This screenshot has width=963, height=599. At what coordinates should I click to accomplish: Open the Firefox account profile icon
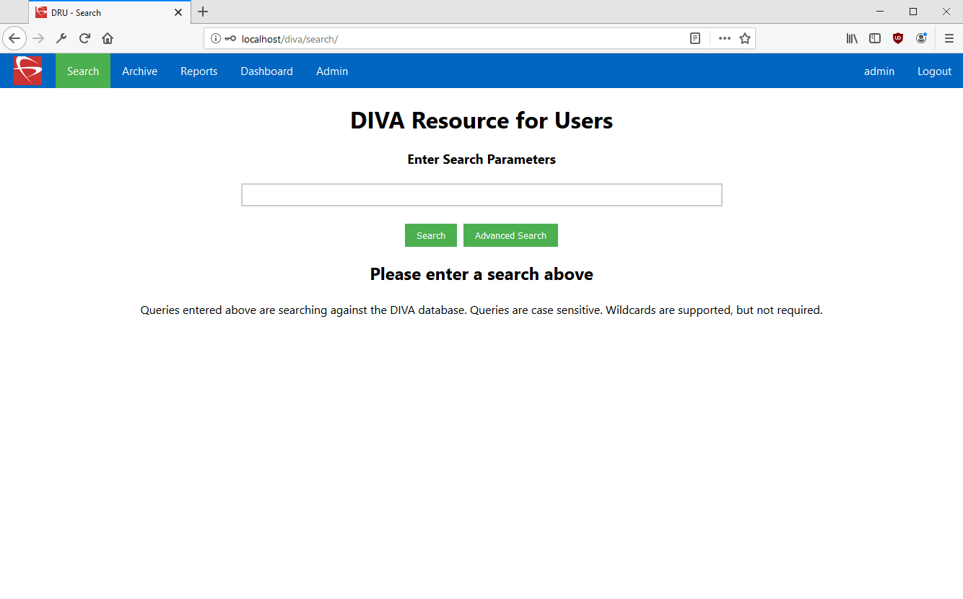coord(922,38)
